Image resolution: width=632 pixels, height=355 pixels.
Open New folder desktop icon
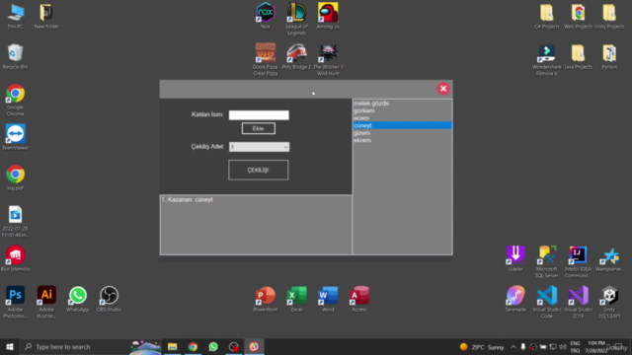(46, 17)
